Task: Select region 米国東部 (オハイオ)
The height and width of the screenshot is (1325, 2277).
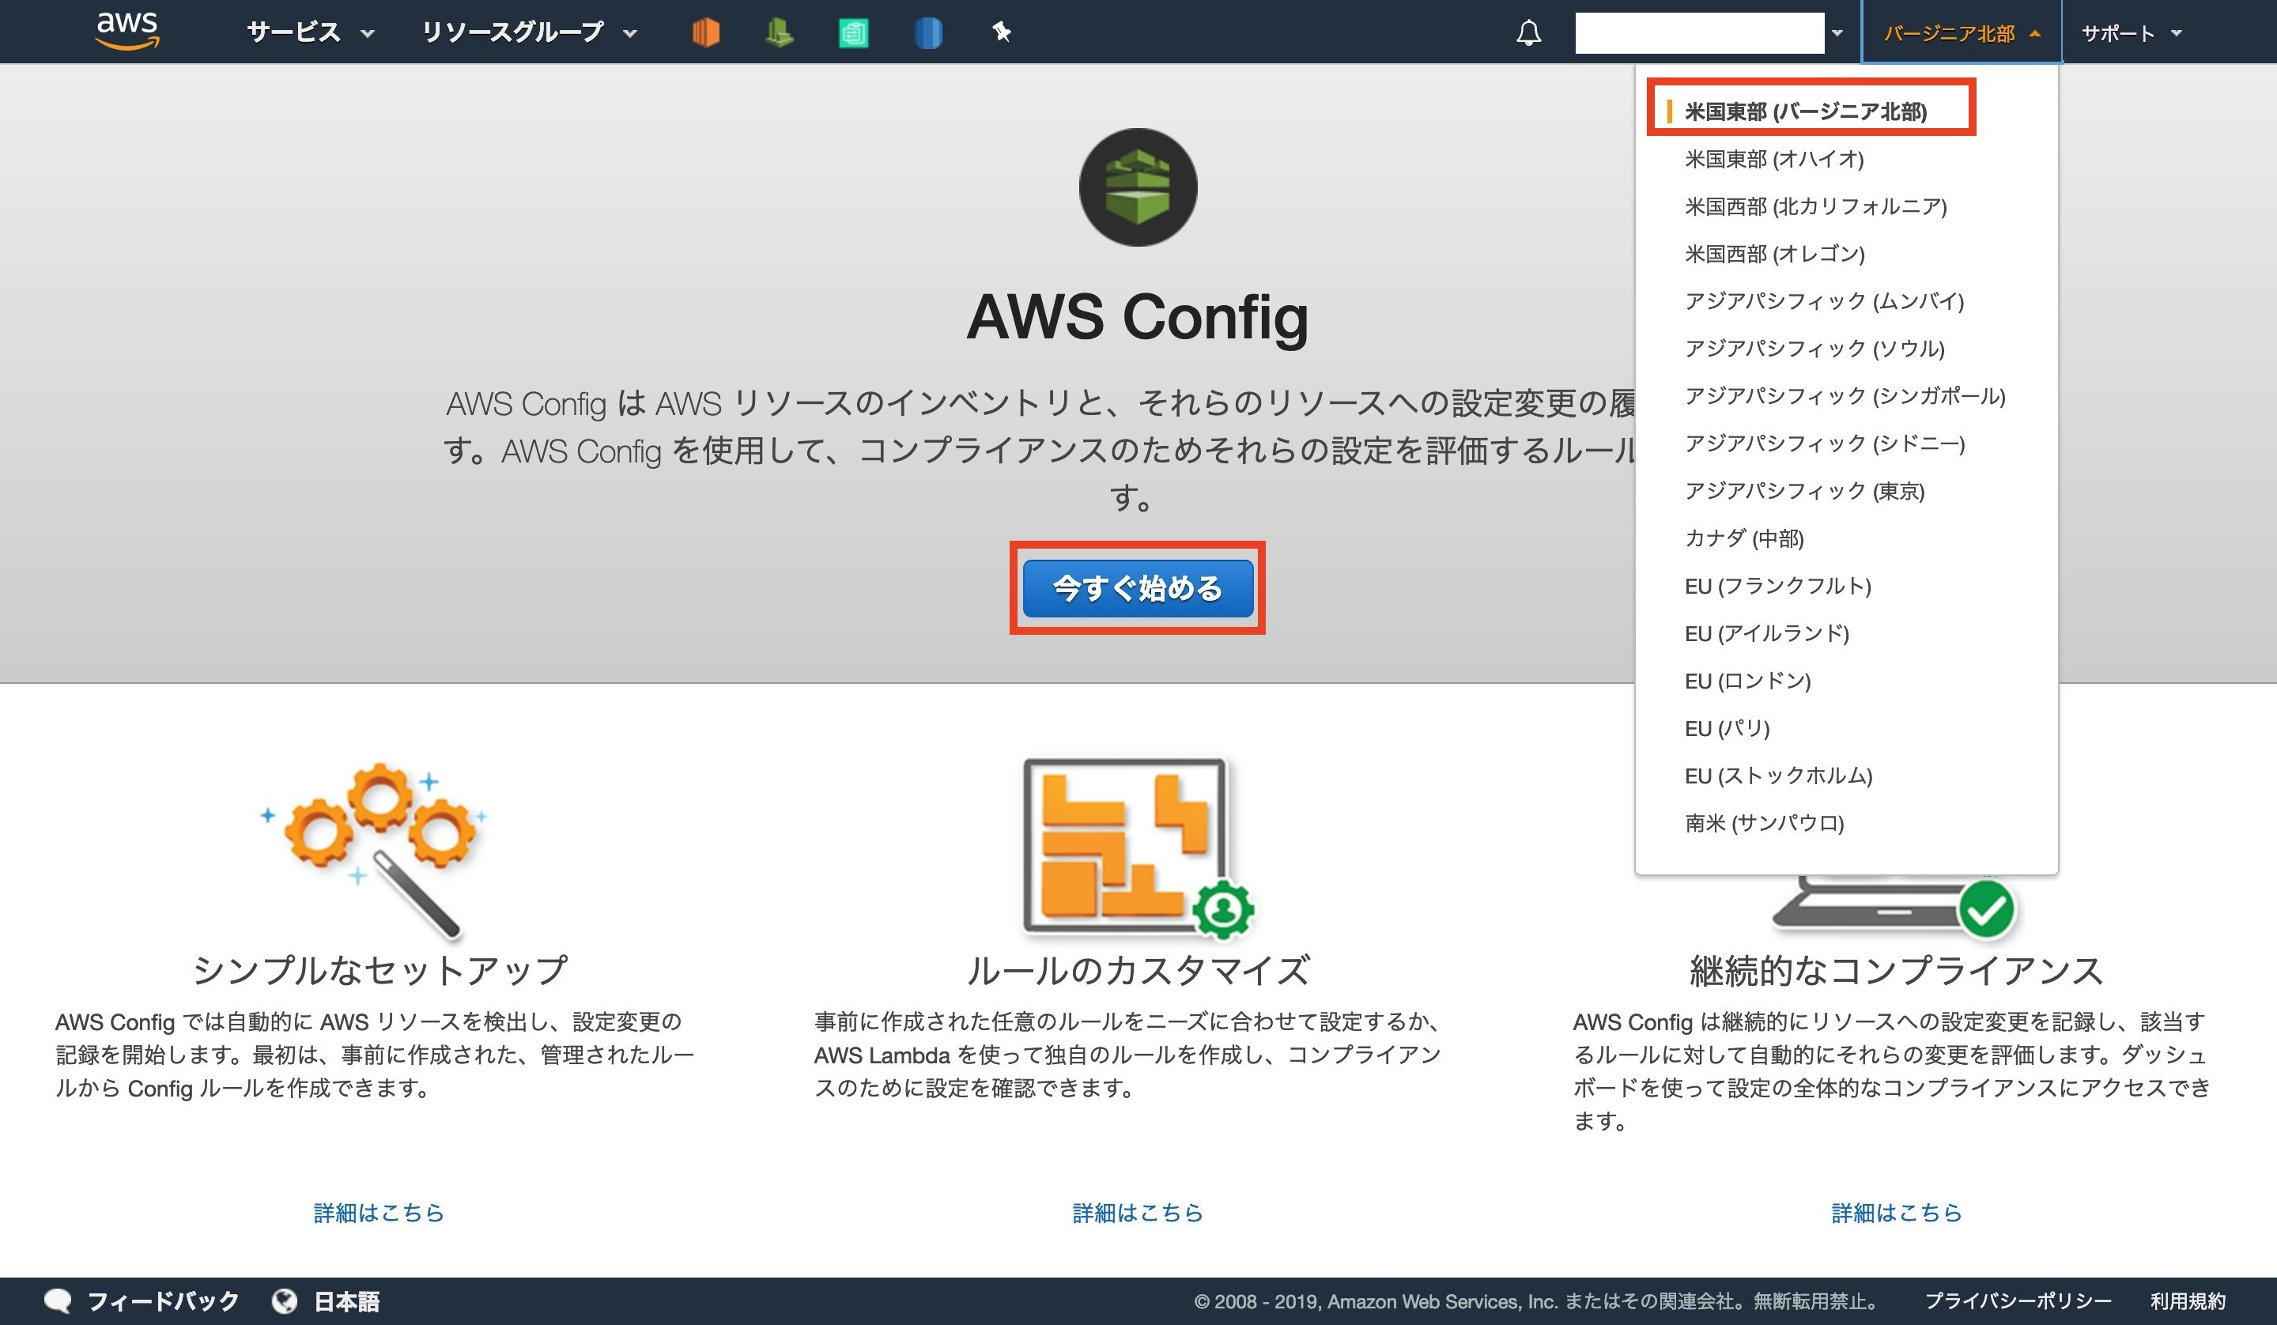Action: 1773,159
